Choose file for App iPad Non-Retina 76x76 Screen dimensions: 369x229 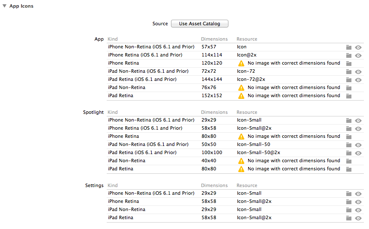tap(349, 88)
